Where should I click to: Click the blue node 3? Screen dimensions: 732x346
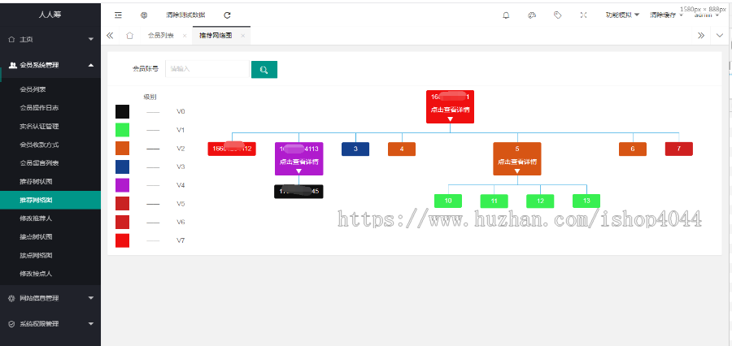(x=355, y=149)
